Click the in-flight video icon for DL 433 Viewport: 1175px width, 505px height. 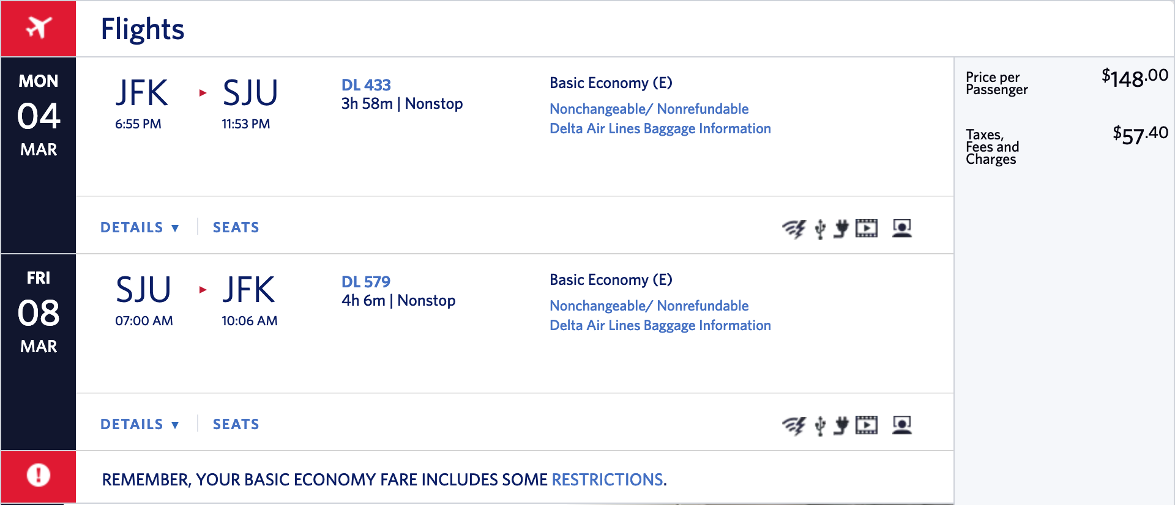(866, 228)
